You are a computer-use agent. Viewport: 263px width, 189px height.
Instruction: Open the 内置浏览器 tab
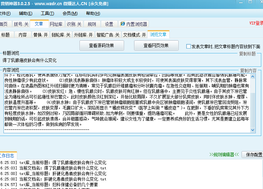(x=133, y=24)
